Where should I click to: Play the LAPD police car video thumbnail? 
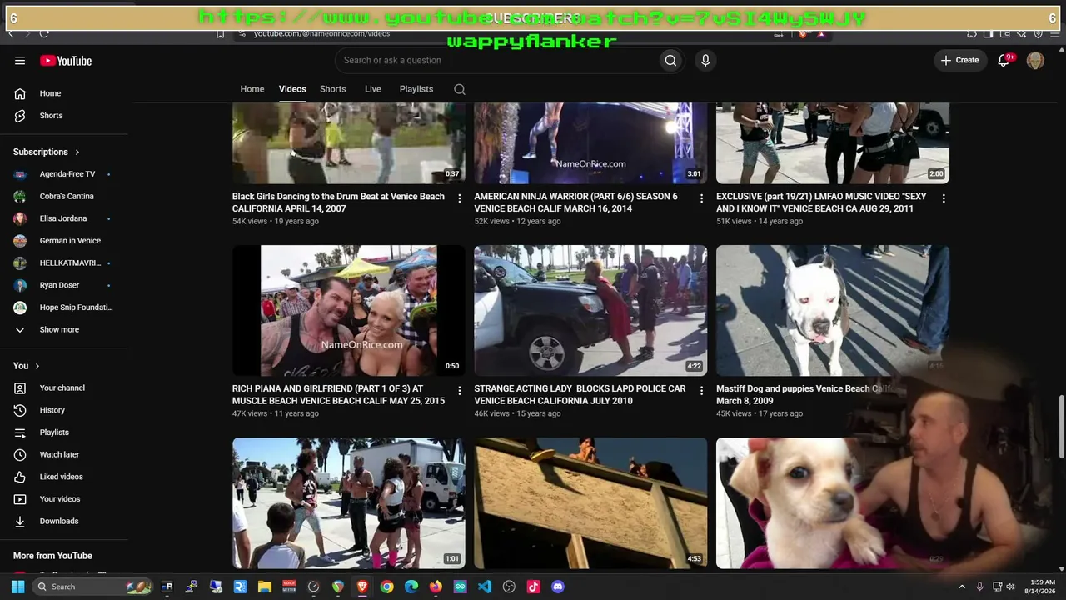coord(590,310)
